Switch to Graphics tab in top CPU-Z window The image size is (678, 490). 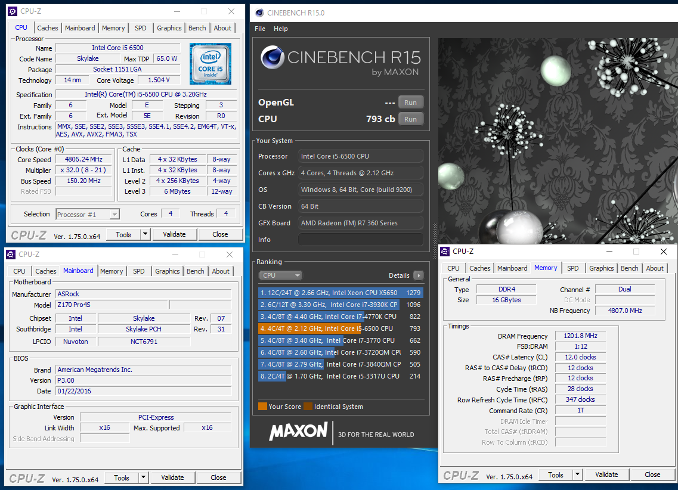[x=169, y=28]
